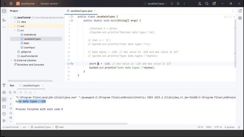244x137 pixels.
Task: Click gutter intention icon on line 13
Action: pyautogui.click(x=72, y=64)
